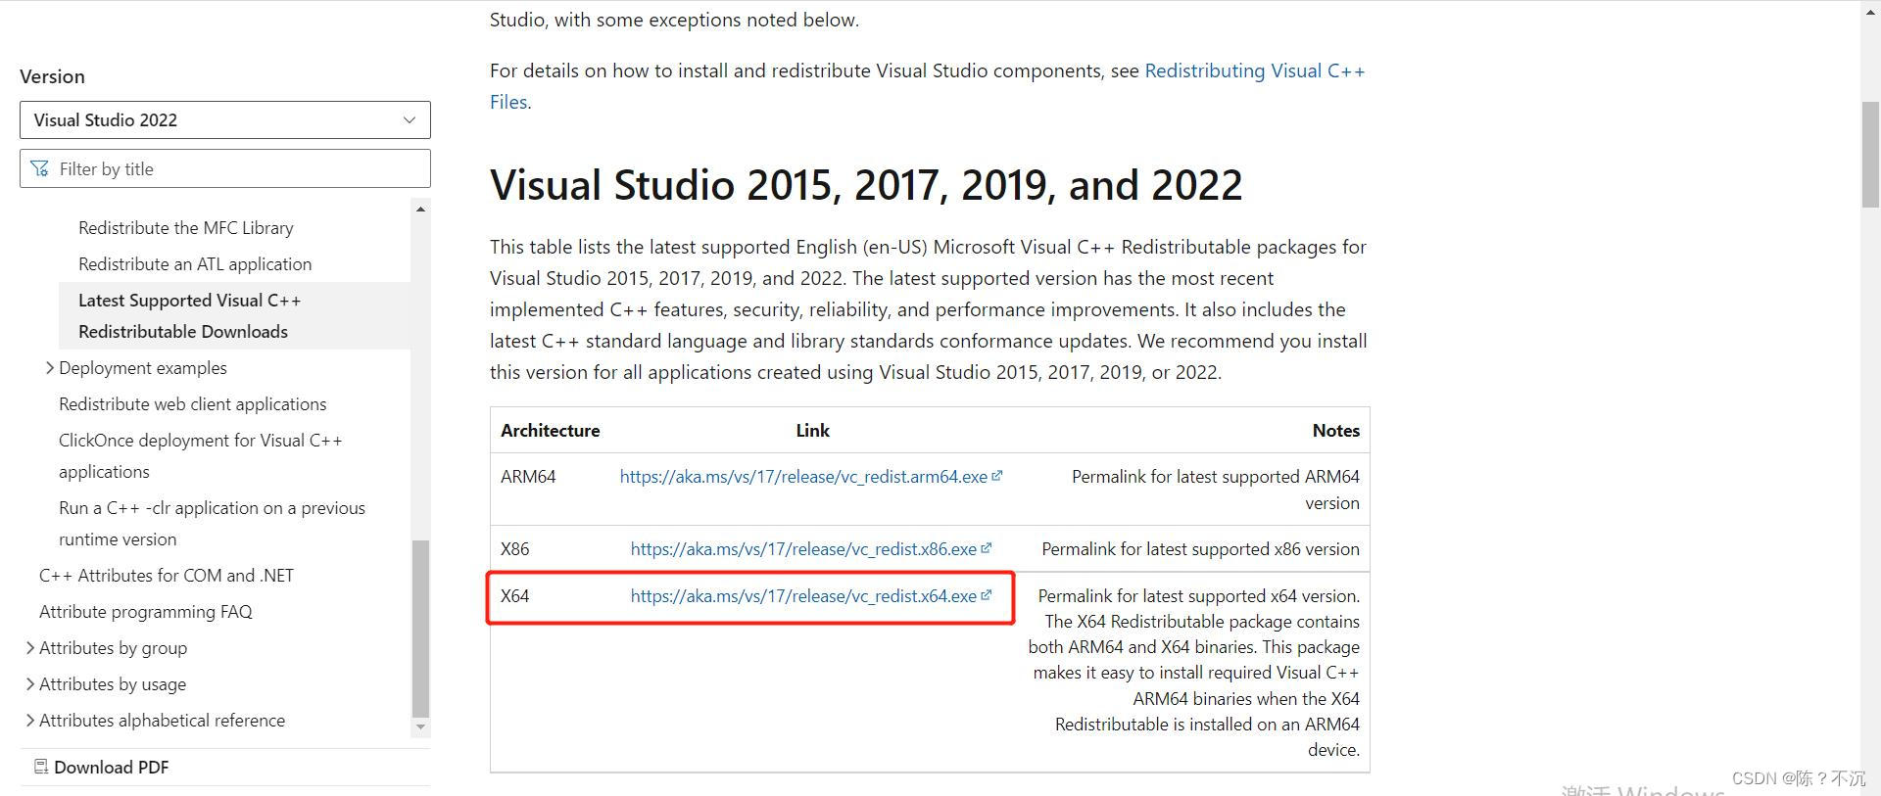Viewport: 1881px width, 796px height.
Task: Click the Version label above the dropdown
Action: [52, 76]
